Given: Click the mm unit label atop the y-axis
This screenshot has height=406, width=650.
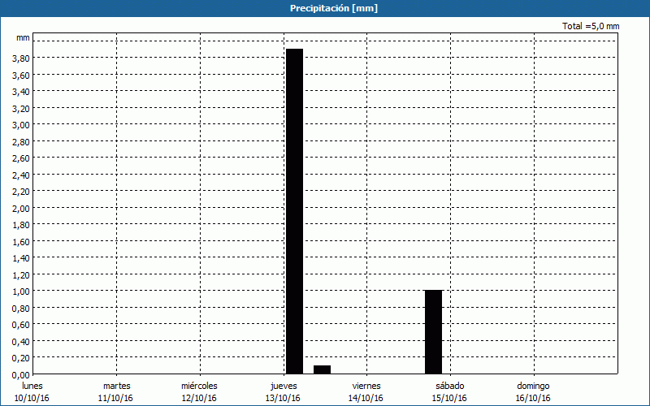Looking at the screenshot, I should point(23,38).
